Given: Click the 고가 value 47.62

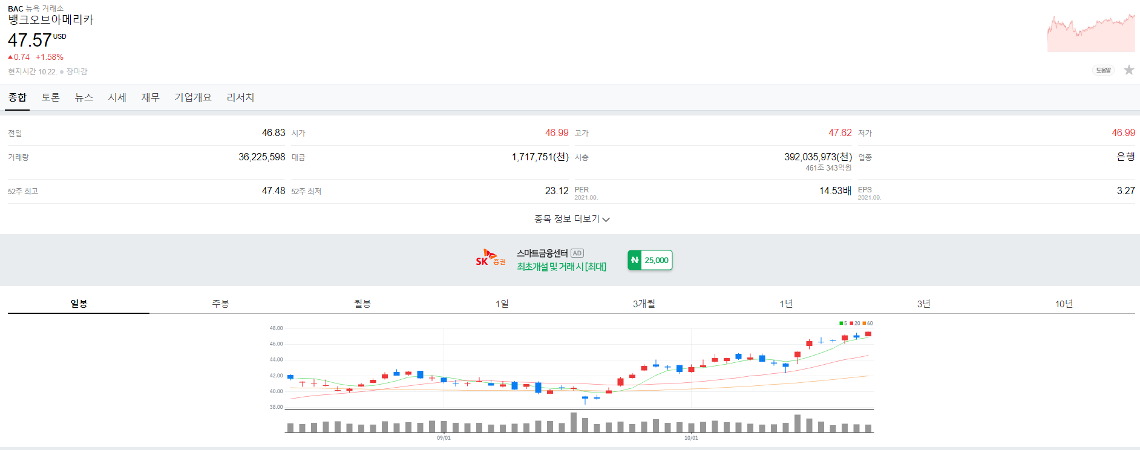Looking at the screenshot, I should click(x=840, y=132).
